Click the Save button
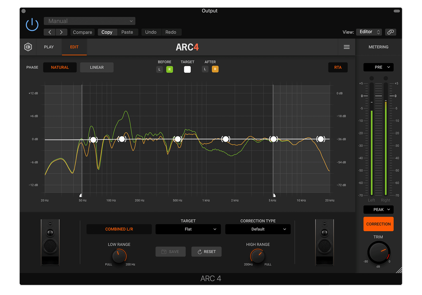422x295 pixels. click(171, 252)
